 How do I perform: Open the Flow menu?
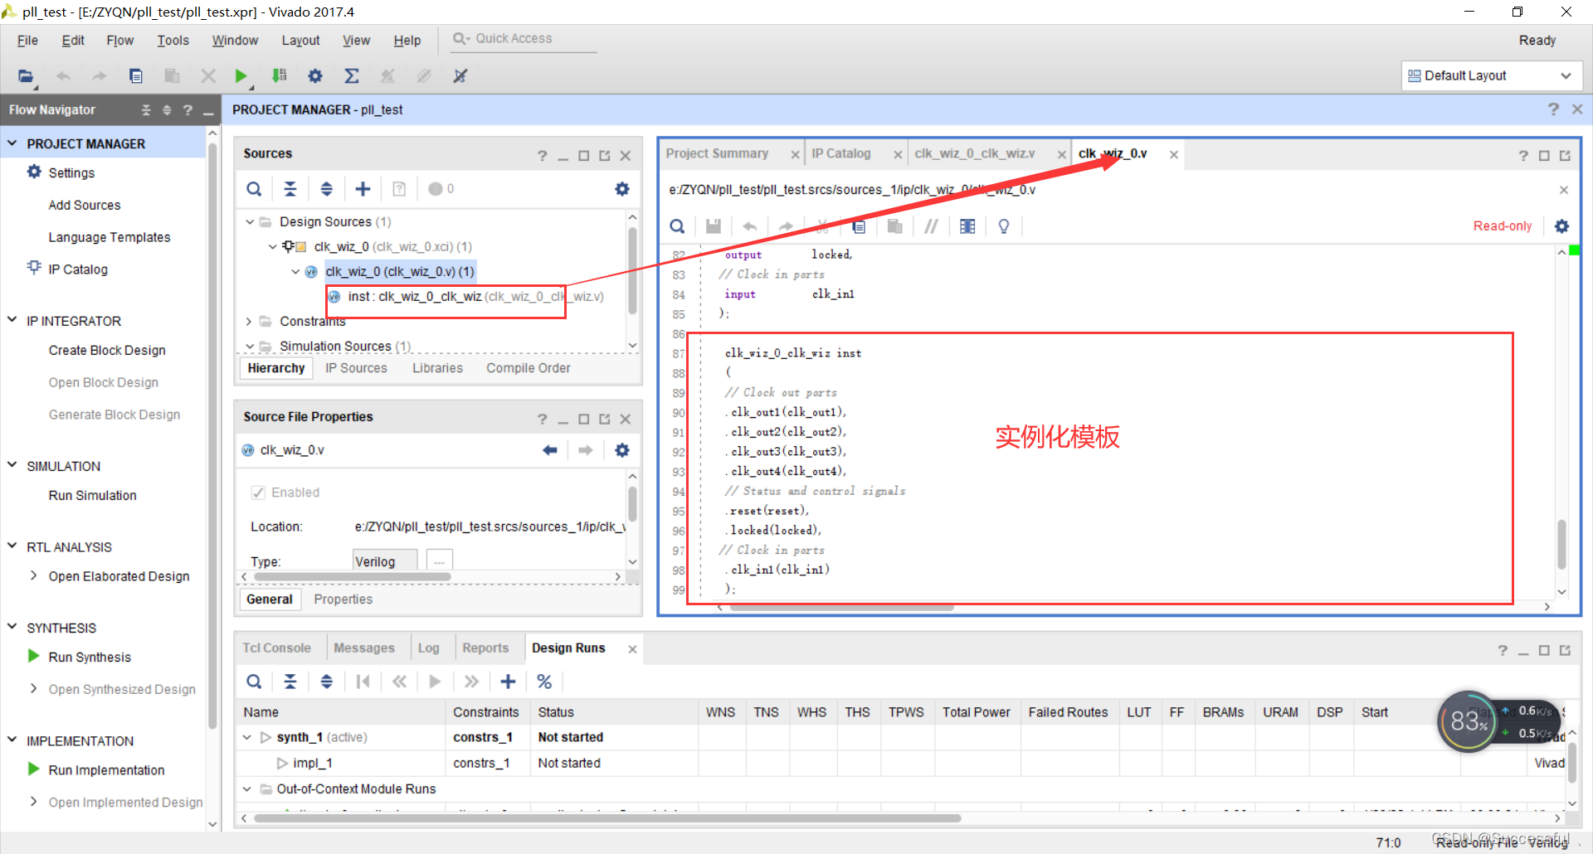click(120, 40)
